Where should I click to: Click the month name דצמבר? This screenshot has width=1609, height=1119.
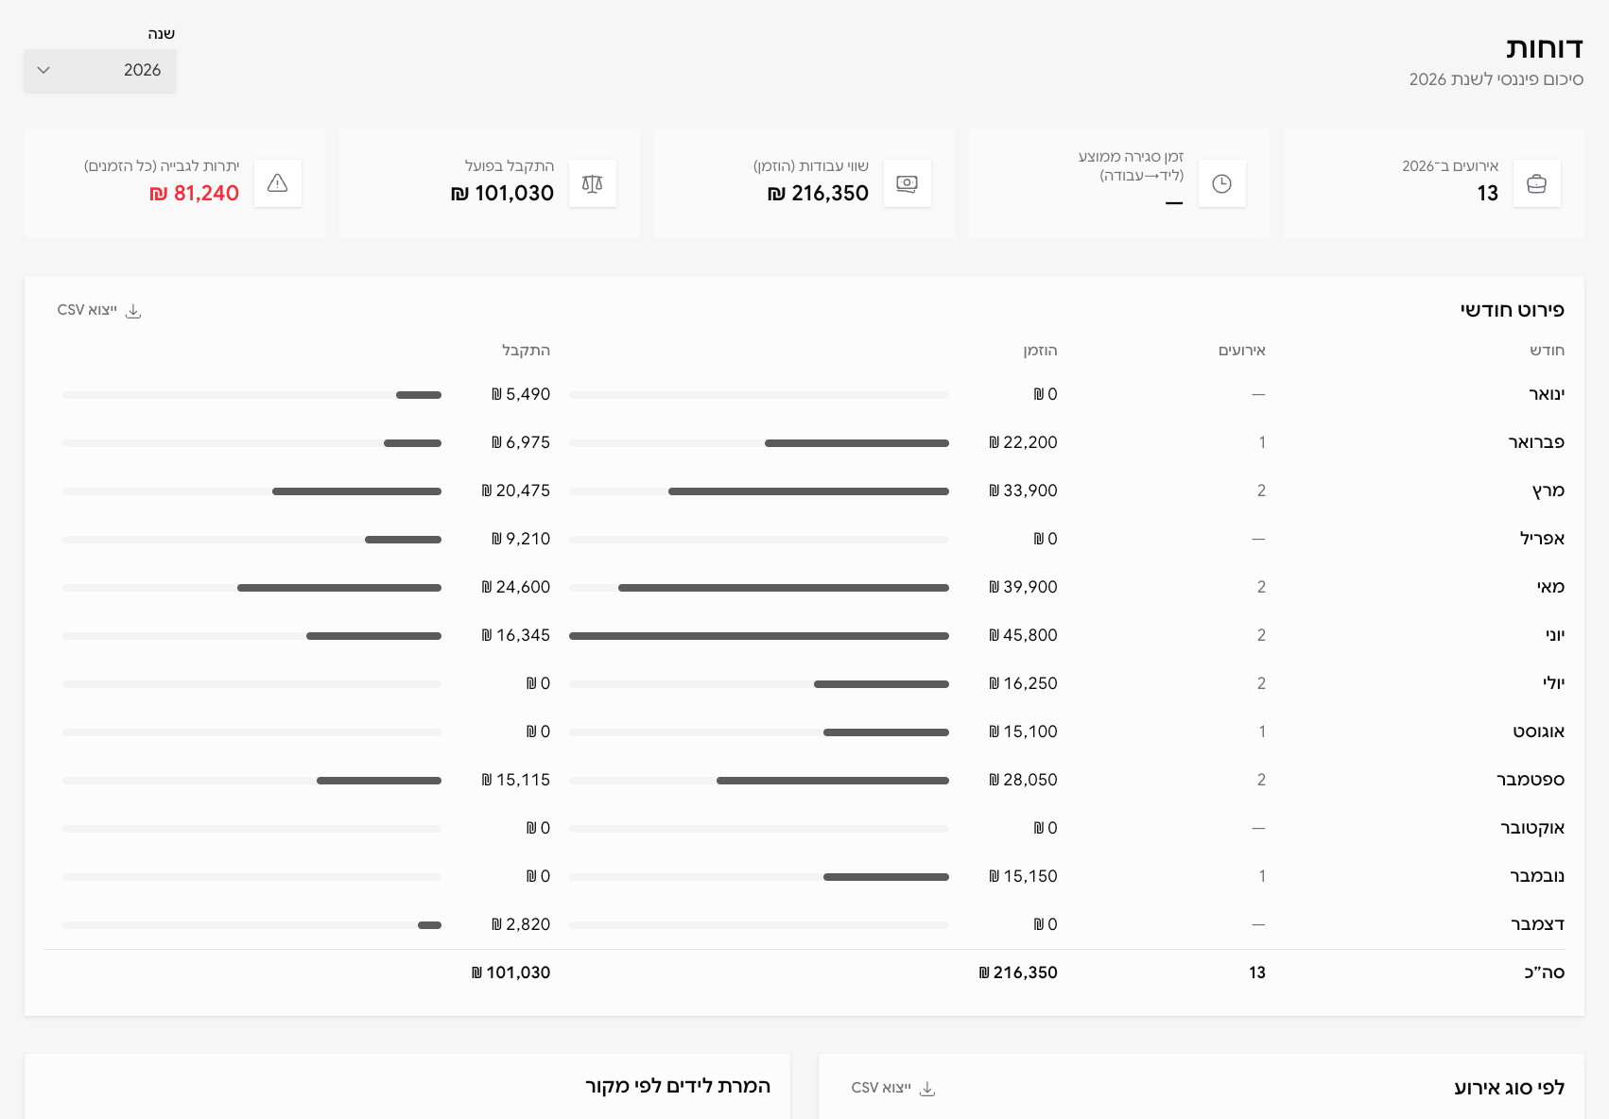1537,924
